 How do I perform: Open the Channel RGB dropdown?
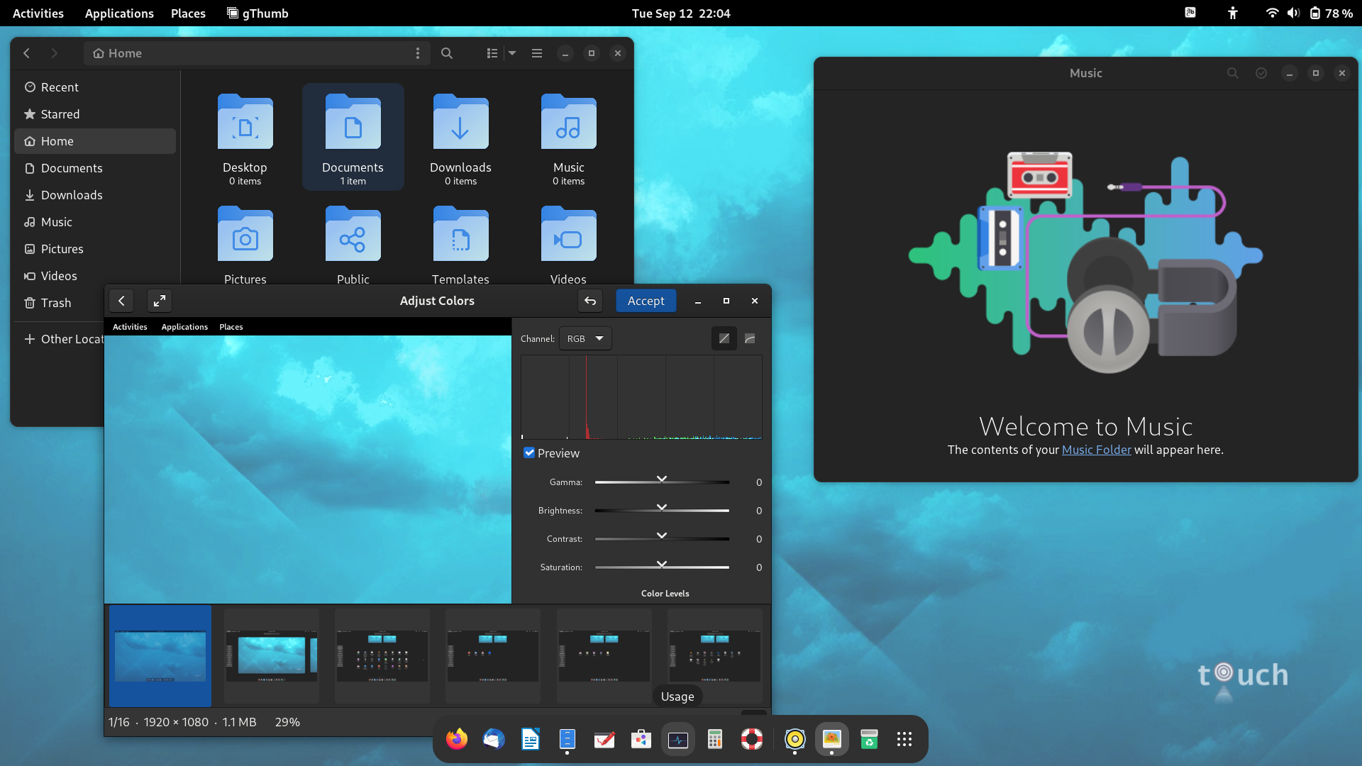pyautogui.click(x=585, y=338)
